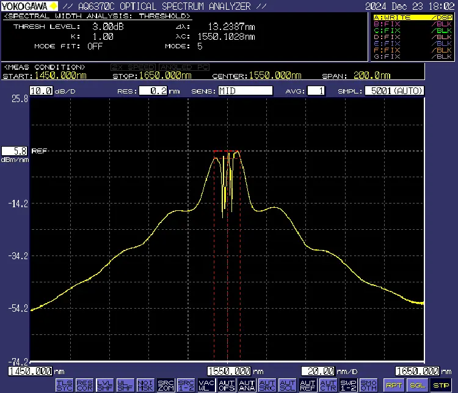This screenshot has width=458, height=393.
Task: Toggle the NOI MSK indicator
Action: [145, 385]
